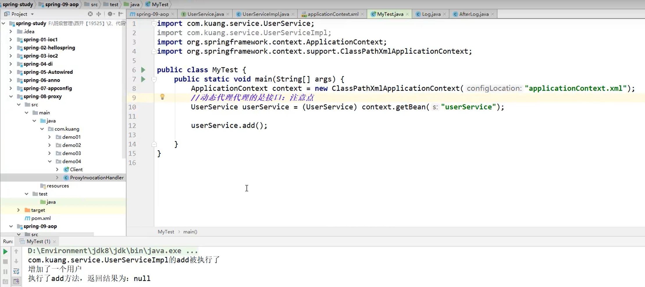Switch to the spring-09-aop pom tab
The height and width of the screenshot is (287, 645).
(152, 14)
